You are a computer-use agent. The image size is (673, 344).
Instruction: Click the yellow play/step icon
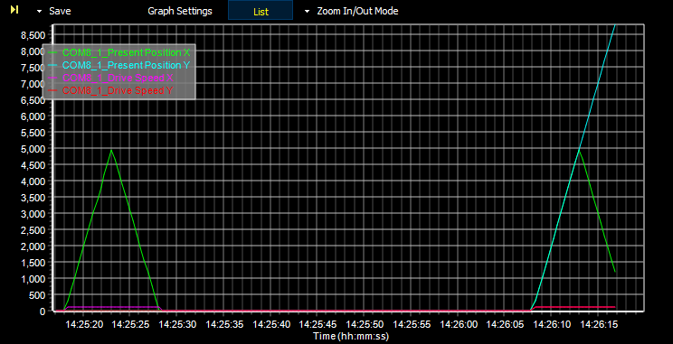(x=14, y=9)
